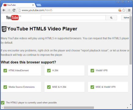Click the horizontal scrollbar left arrow
Image resolution: width=133 pixels, height=110 pixels.
pos(2,108)
